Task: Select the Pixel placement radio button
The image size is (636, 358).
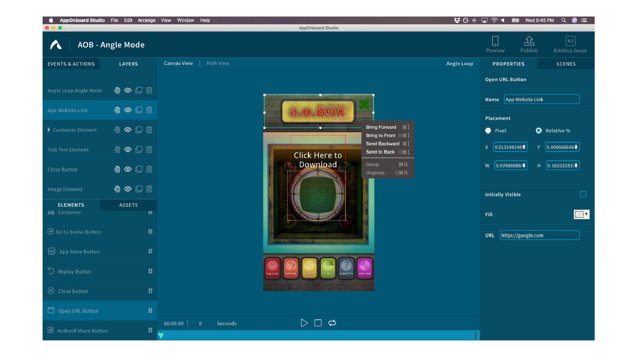Action: [488, 130]
